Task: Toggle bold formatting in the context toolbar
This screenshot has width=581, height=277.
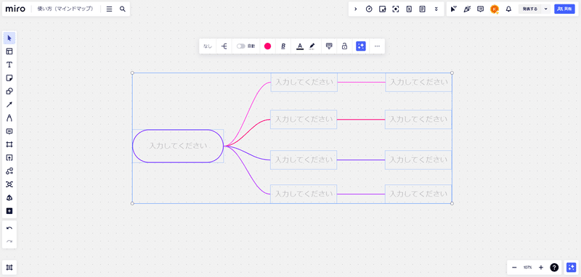Action: tap(283, 46)
